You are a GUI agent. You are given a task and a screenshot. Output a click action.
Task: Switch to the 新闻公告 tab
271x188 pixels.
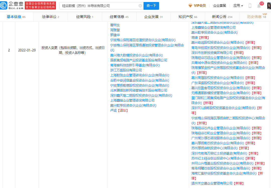222,17
